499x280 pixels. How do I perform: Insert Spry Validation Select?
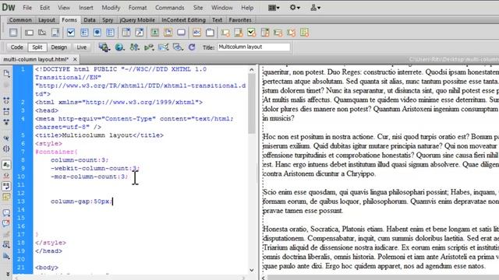pos(265,33)
